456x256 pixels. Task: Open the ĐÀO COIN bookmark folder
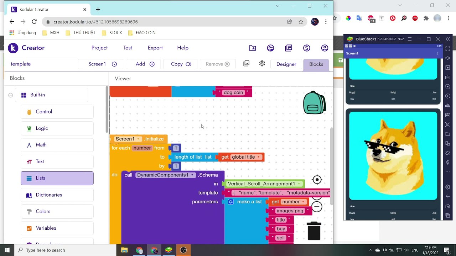141,33
